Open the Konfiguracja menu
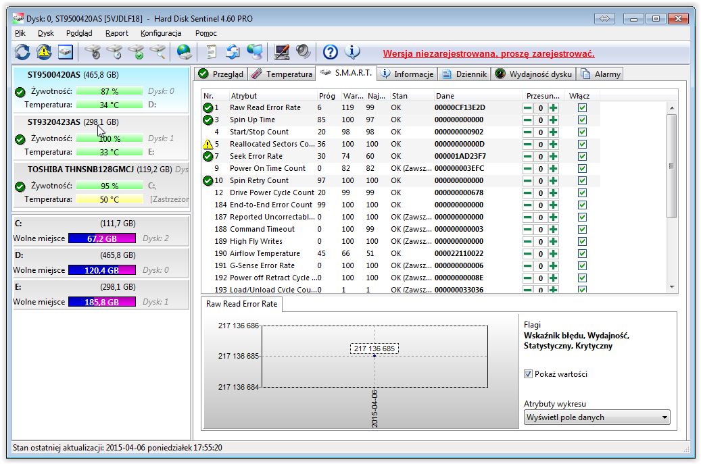The image size is (701, 464). click(x=161, y=33)
